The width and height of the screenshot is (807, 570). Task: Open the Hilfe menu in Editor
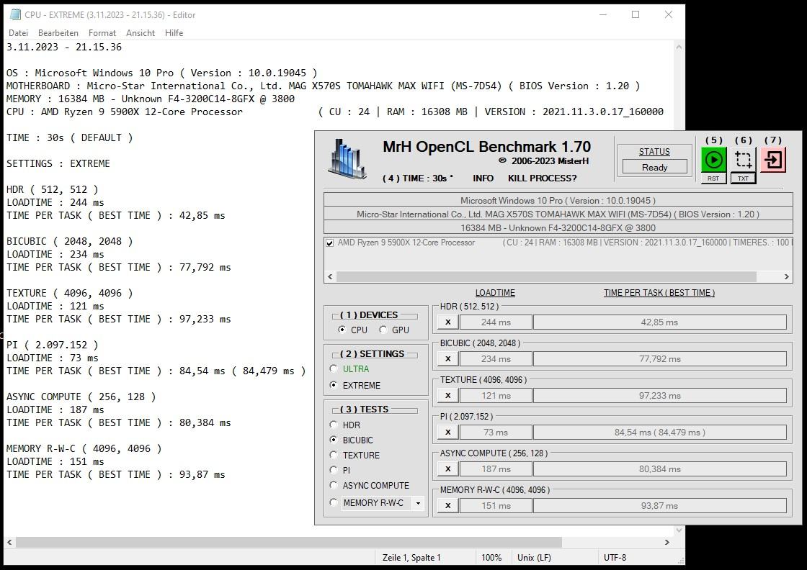[x=174, y=33]
